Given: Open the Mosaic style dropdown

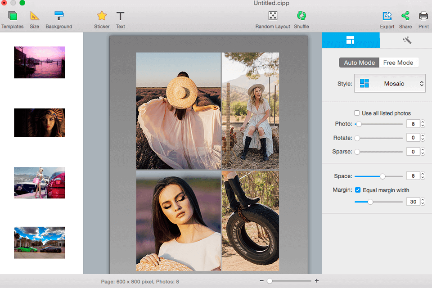Looking at the screenshot, I should pyautogui.click(x=390, y=83).
